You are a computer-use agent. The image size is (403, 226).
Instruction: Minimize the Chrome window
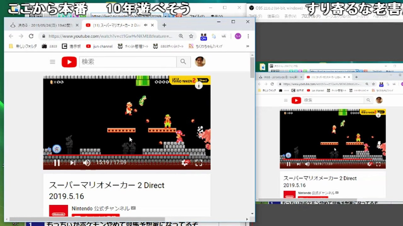(219, 22)
